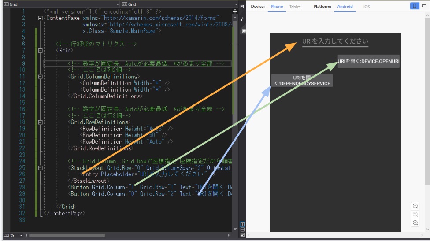The image size is (430, 241).
Task: Click the URI entry field in preview
Action: pos(335,41)
